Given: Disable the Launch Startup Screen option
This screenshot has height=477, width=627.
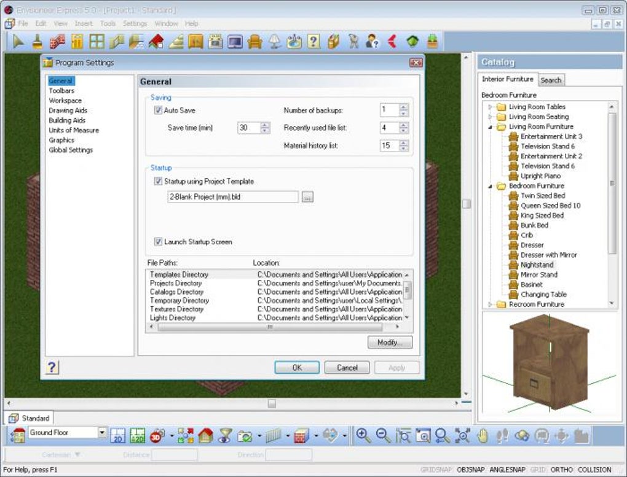Looking at the screenshot, I should pyautogui.click(x=158, y=242).
